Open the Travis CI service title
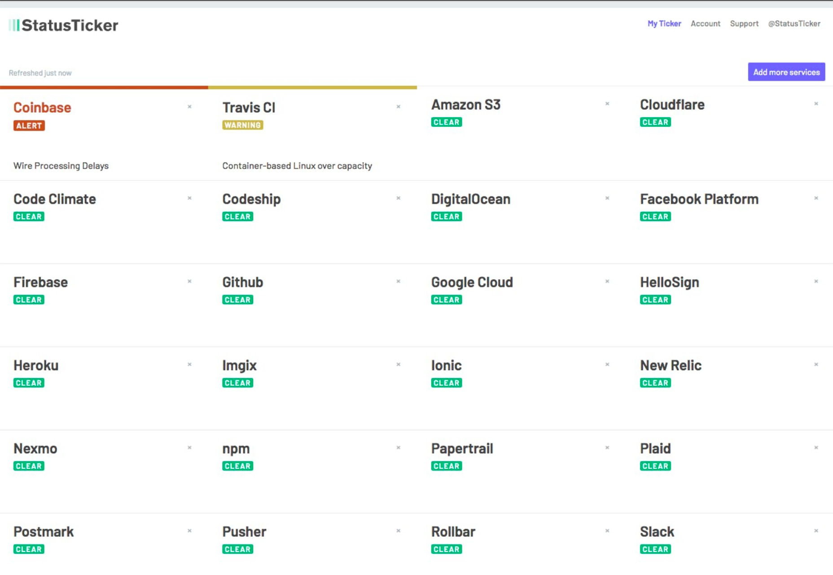This screenshot has width=833, height=575. tap(249, 107)
